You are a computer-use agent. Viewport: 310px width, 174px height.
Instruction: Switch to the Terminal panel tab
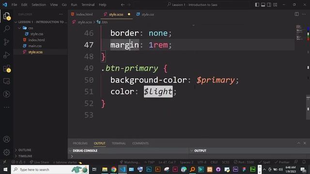coord(119,143)
